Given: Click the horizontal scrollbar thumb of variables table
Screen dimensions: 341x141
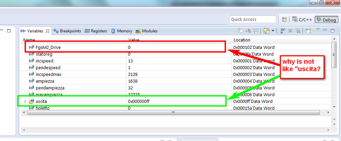Looking at the screenshot, I should pos(173,113).
